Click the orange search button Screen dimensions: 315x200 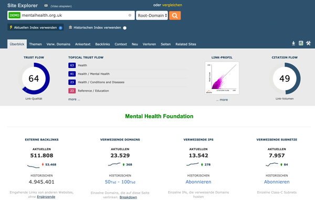175,15
